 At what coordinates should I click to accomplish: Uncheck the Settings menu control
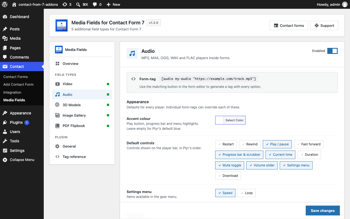296,165
